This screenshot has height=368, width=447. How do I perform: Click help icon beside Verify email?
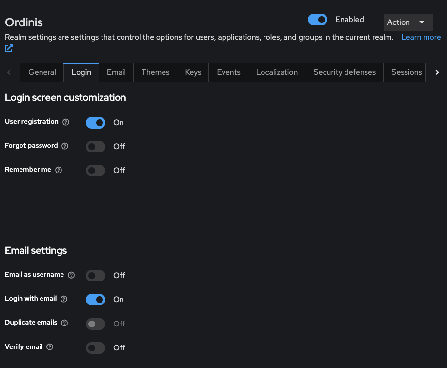pyautogui.click(x=50, y=347)
